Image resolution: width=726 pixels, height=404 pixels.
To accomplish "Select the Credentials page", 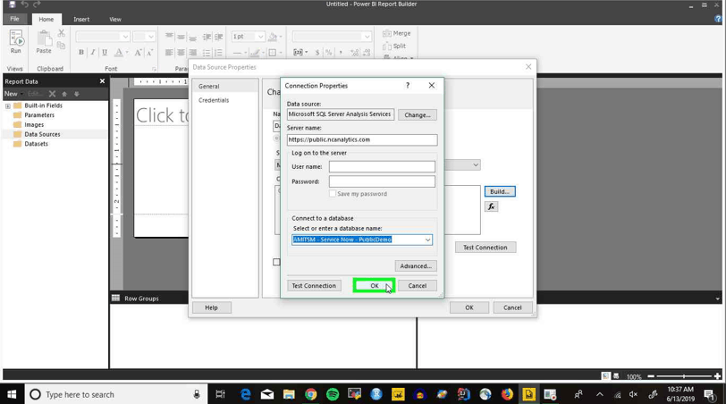I will point(214,100).
